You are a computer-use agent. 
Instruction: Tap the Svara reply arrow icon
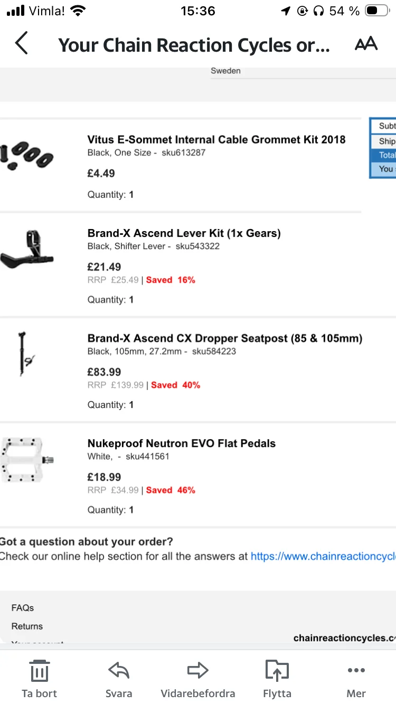coord(119,671)
